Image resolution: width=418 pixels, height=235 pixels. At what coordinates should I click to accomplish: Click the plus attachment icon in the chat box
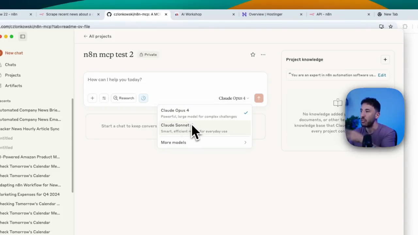pos(92,98)
